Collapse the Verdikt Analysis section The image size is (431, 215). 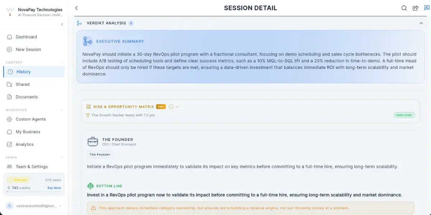421,23
